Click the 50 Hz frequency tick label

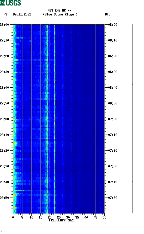click(104, 217)
